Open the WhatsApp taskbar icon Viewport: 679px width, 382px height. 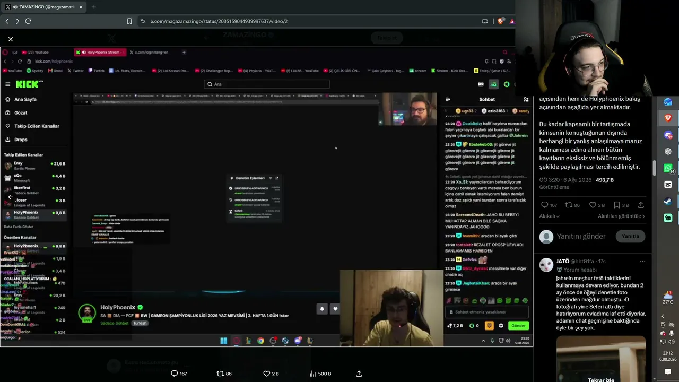point(668,168)
